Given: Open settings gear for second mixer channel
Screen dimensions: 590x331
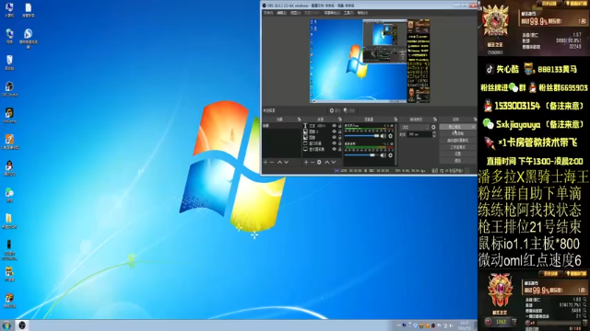Looking at the screenshot, I should [x=391, y=155].
